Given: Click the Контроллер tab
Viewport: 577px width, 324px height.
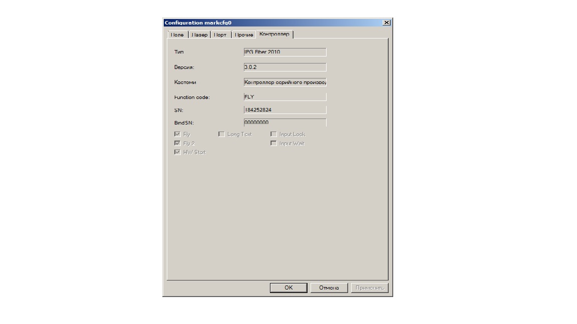Looking at the screenshot, I should 274,34.
